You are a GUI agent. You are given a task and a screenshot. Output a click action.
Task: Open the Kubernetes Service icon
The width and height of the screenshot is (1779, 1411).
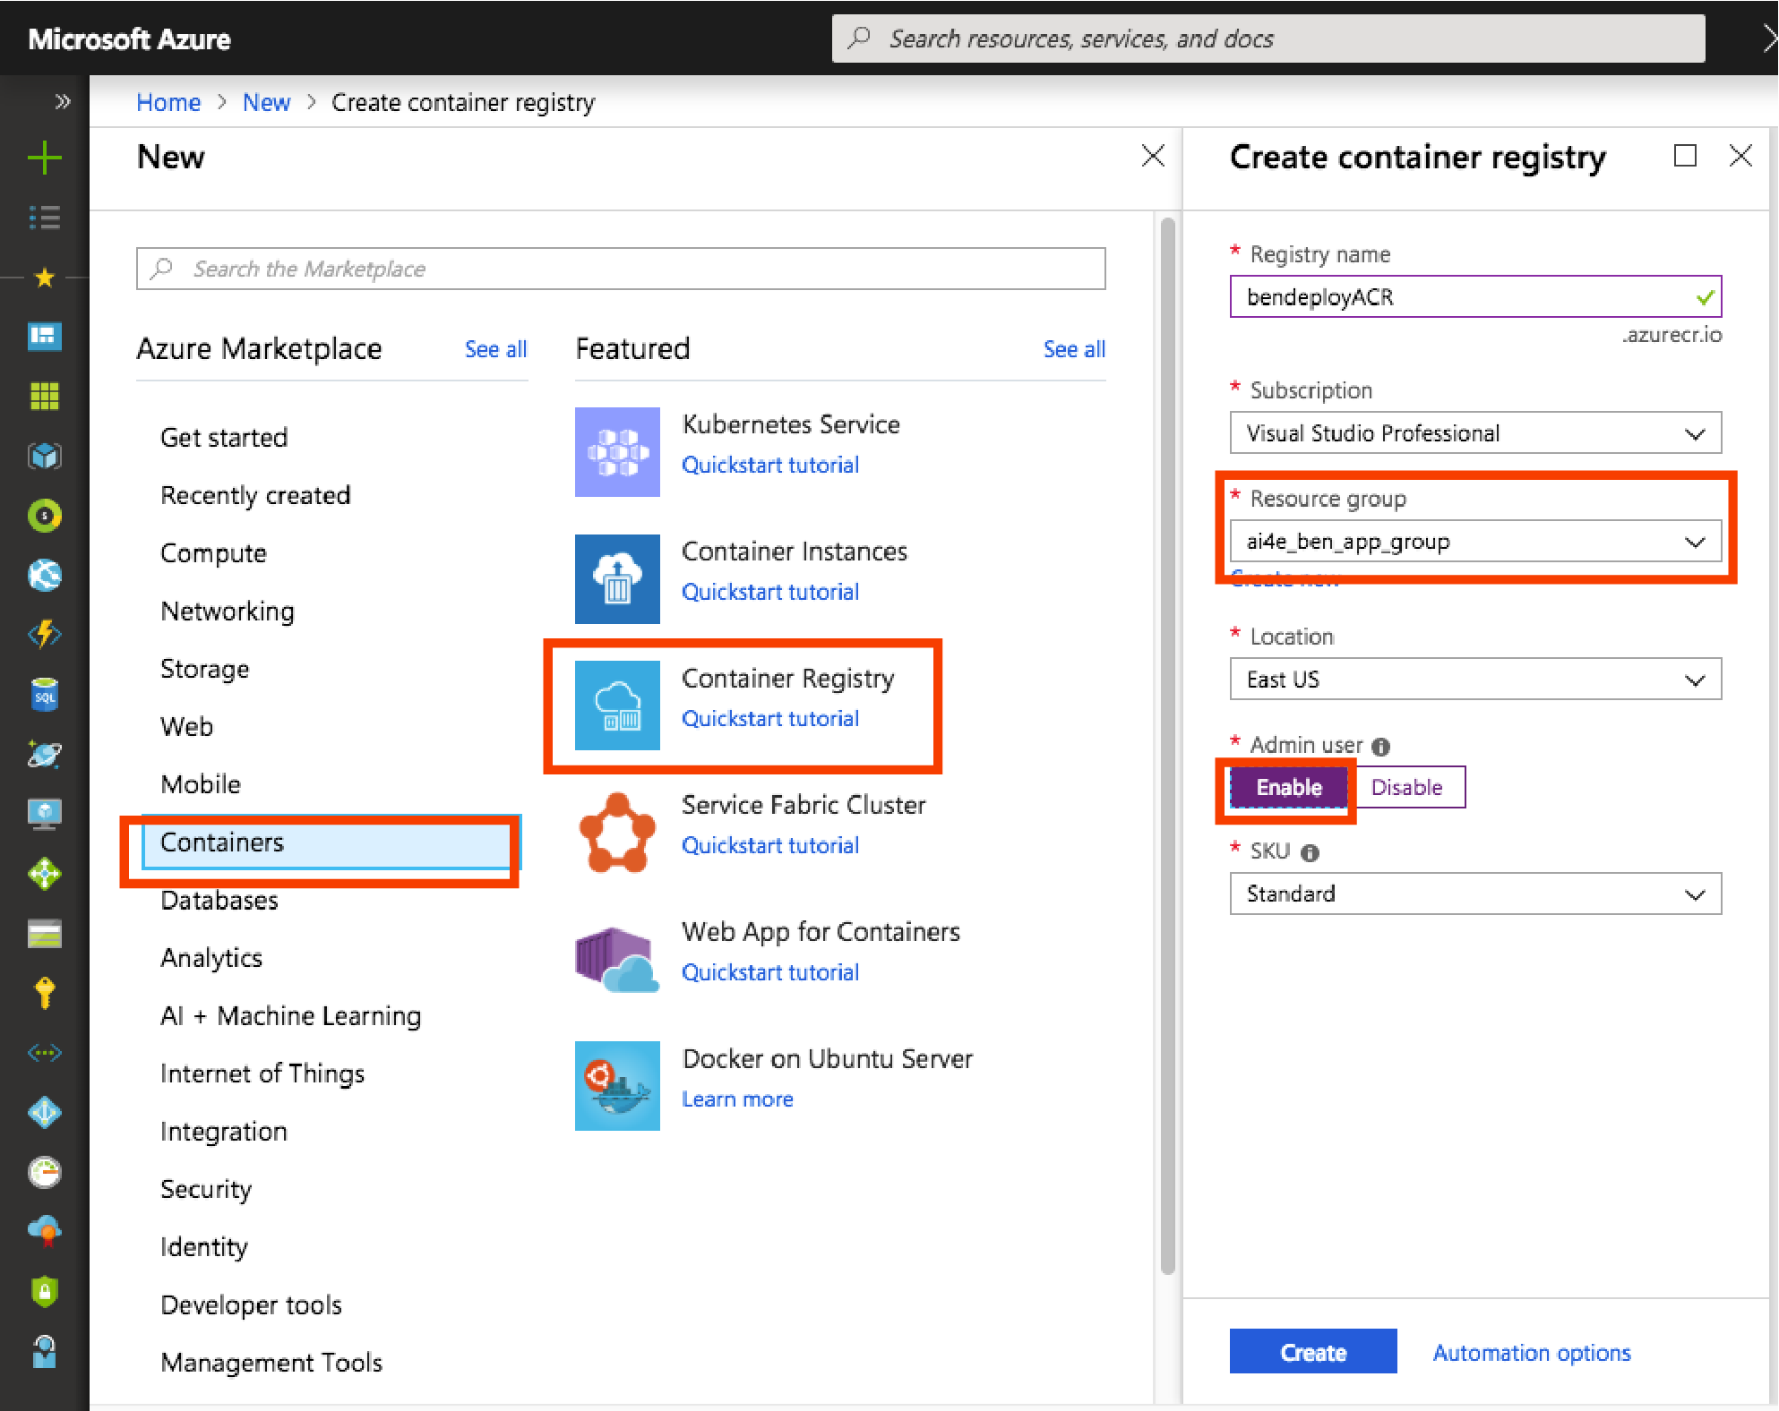tap(617, 451)
